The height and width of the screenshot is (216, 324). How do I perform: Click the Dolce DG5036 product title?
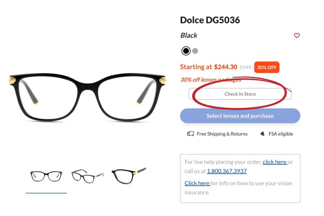point(210,20)
